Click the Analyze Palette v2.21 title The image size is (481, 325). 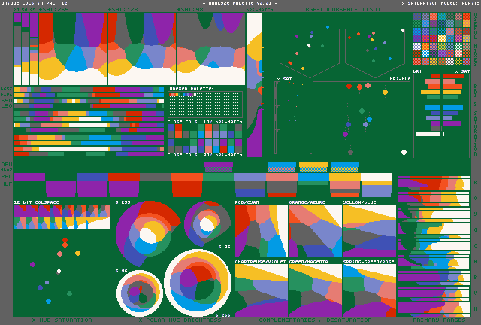coord(240,3)
